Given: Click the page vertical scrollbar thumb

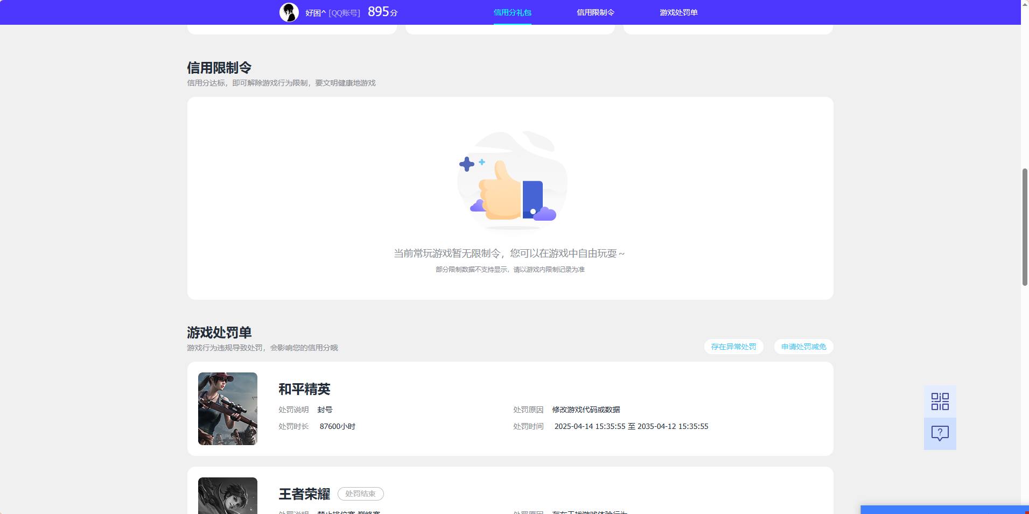Looking at the screenshot, I should (1025, 227).
